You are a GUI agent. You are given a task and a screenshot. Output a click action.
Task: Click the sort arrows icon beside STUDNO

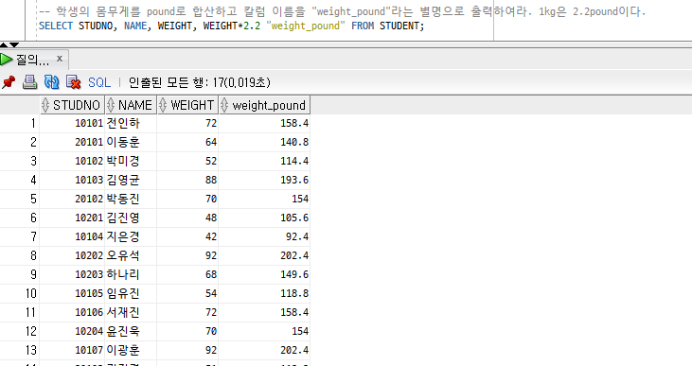pyautogui.click(x=45, y=105)
